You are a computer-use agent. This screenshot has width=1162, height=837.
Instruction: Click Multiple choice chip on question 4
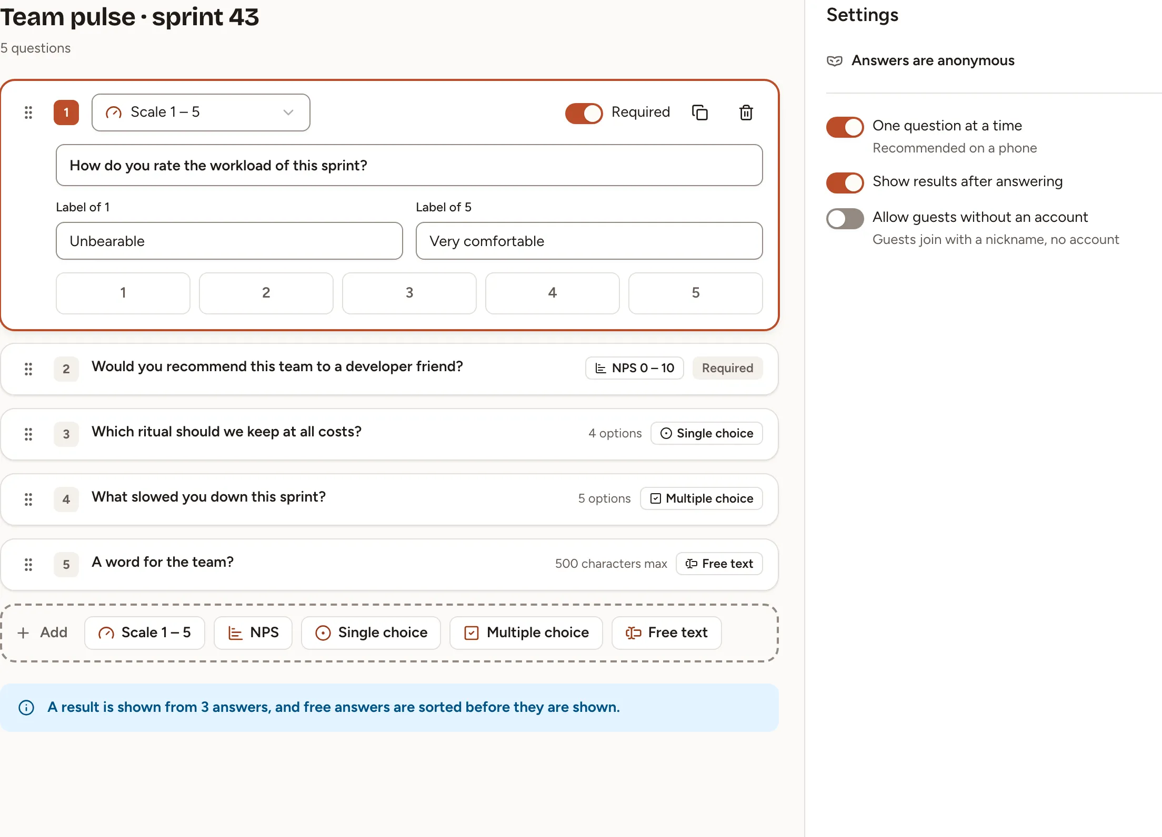click(702, 498)
